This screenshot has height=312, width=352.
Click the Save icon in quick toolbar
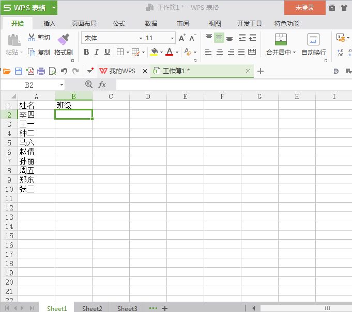(18, 71)
